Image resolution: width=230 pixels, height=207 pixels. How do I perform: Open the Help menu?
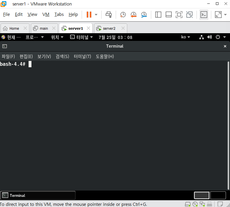tap(73, 14)
